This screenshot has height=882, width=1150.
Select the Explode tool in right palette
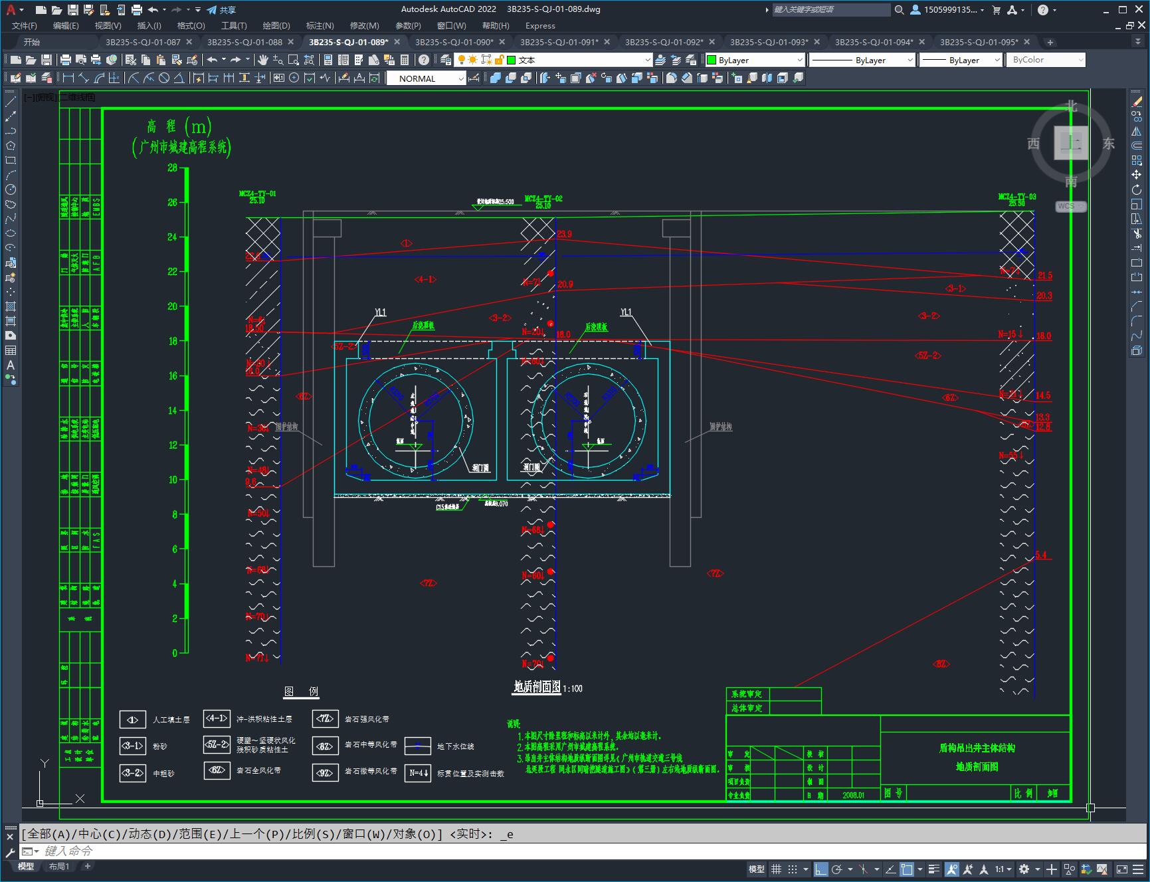(x=1137, y=350)
